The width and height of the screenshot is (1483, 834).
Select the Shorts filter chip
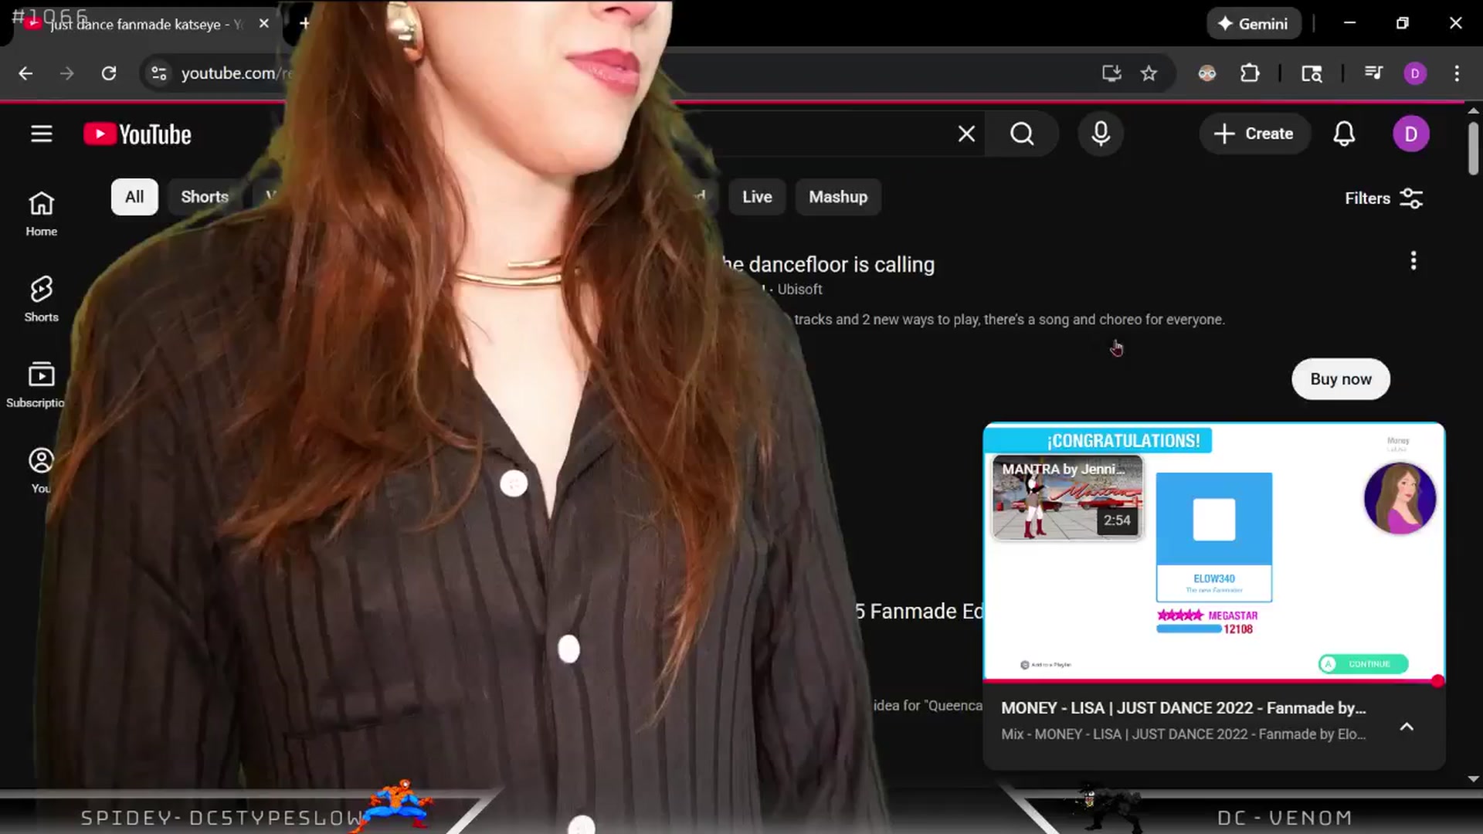[x=205, y=197]
